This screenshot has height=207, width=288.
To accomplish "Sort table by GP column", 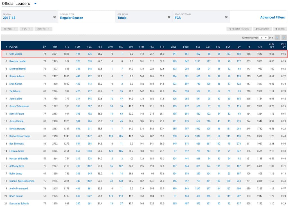I will pos(44,47).
